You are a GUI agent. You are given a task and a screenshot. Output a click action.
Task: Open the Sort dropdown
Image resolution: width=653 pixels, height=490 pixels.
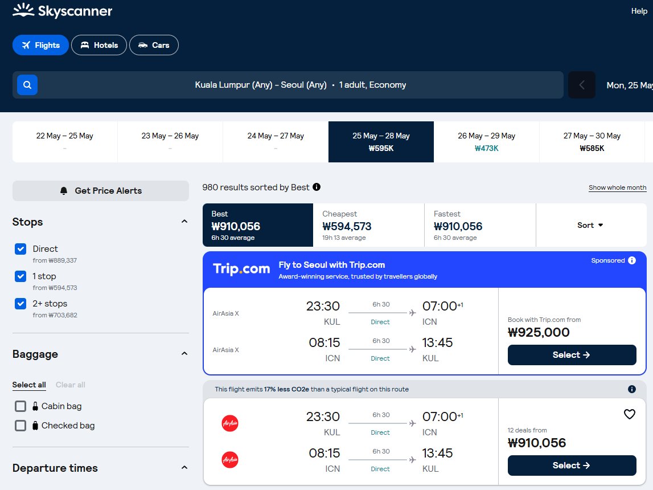click(x=590, y=225)
